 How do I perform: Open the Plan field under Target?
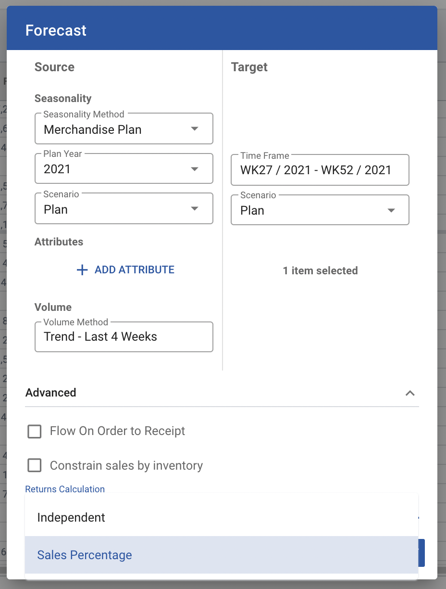(x=308, y=211)
